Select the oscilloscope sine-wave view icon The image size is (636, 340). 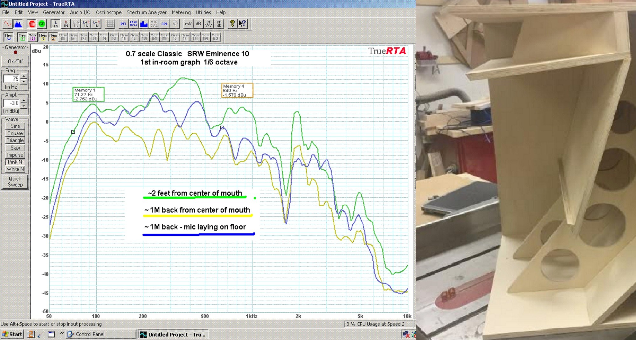7,24
